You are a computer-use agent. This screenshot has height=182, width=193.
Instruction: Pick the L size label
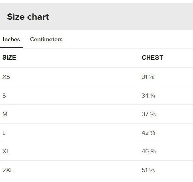click(4, 133)
